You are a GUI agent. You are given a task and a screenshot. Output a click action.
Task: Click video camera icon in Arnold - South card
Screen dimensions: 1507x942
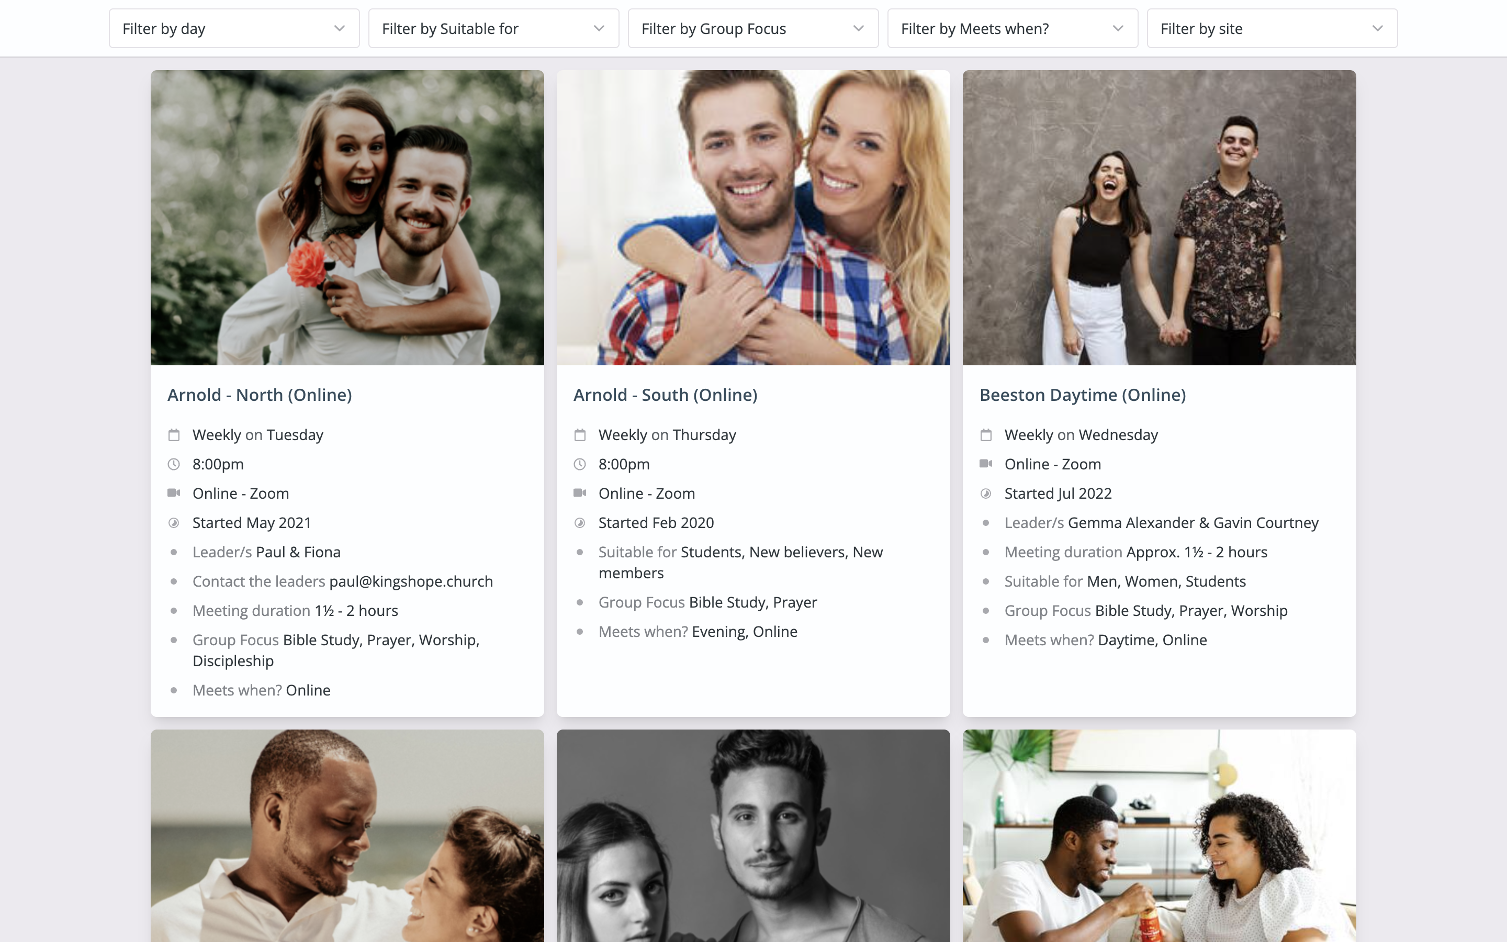click(580, 493)
